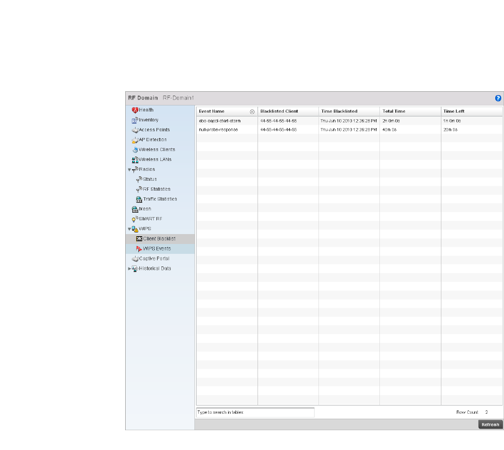The height and width of the screenshot is (450, 504).
Task: Click the Mesh icon
Action: tap(135, 209)
